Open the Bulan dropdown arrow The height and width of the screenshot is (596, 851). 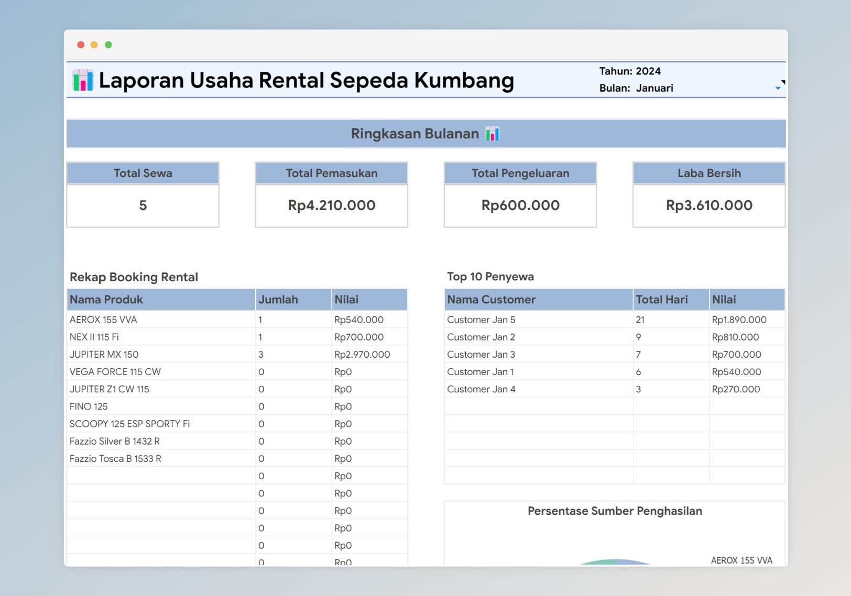[778, 88]
